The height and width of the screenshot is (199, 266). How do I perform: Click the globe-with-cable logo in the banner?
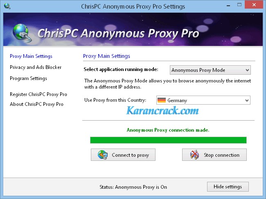click(x=22, y=33)
